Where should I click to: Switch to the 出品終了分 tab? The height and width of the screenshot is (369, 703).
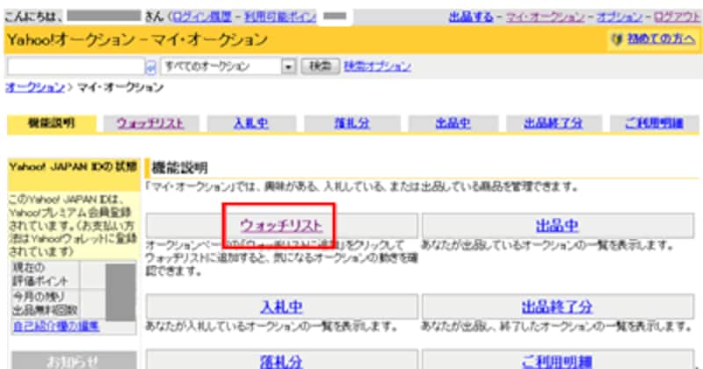(554, 123)
